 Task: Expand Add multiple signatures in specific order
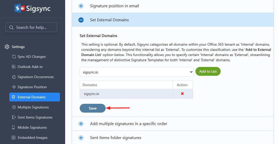tap(81, 124)
